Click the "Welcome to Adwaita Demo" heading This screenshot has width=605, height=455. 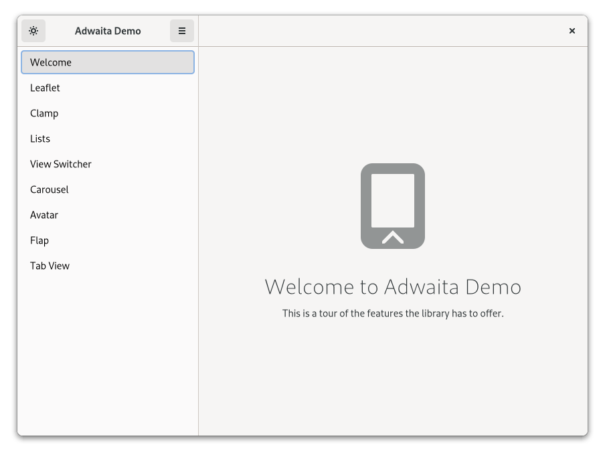coord(393,286)
